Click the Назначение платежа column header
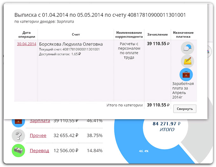This screenshot has width=216, height=167. 183,35
